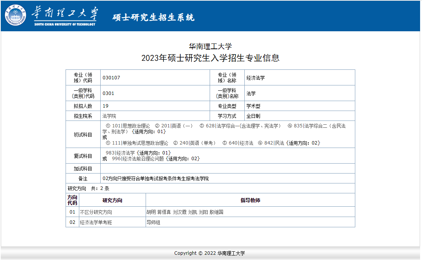Click the 备注 label cell
422x262 pixels.
tap(83, 178)
